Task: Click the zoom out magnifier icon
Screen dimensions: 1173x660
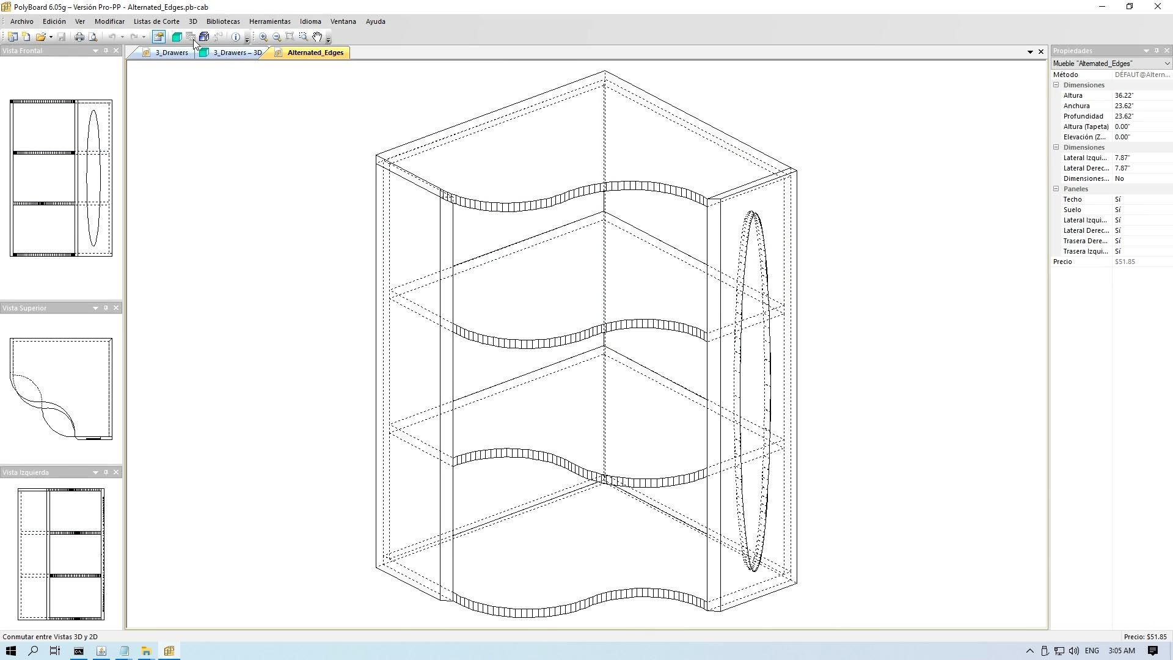Action: [x=277, y=37]
